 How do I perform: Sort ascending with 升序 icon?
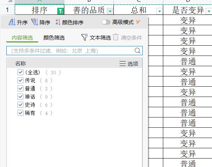click(x=12, y=22)
